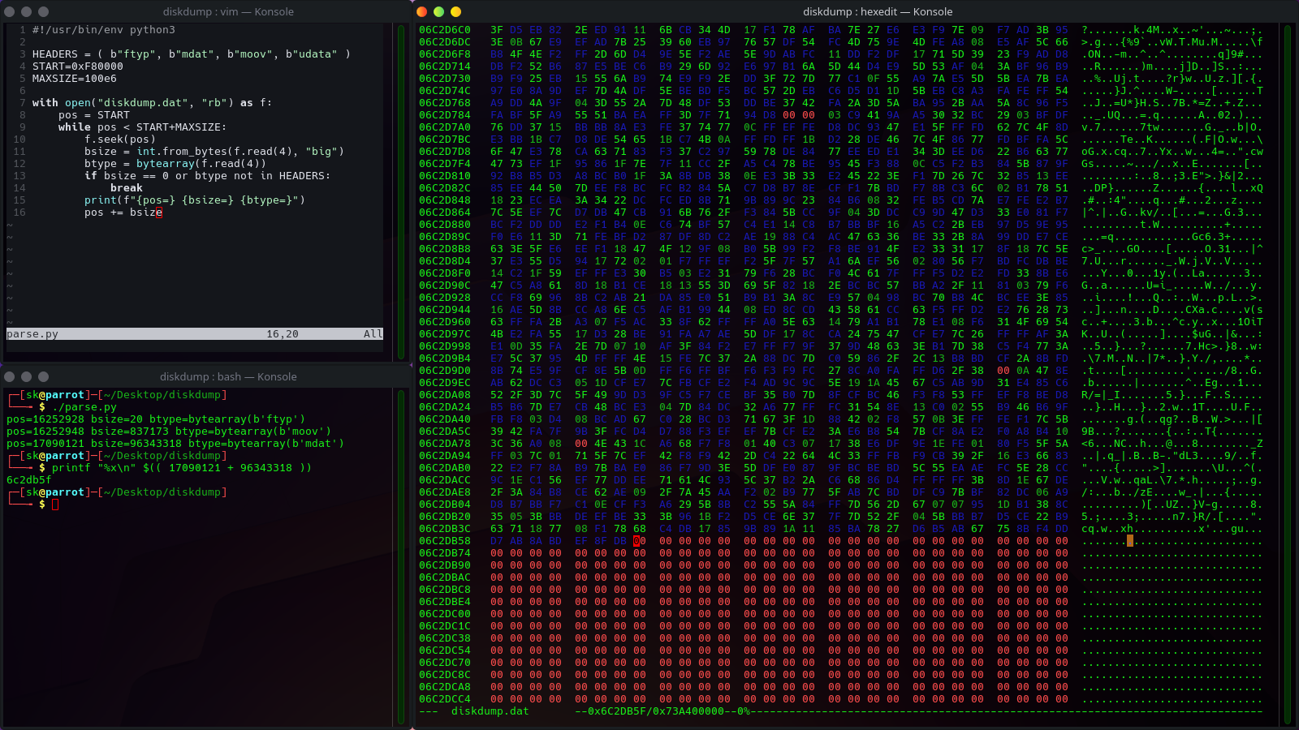
Task: Click the 'START=0xF80000' line in vim
Action: [x=78, y=67]
